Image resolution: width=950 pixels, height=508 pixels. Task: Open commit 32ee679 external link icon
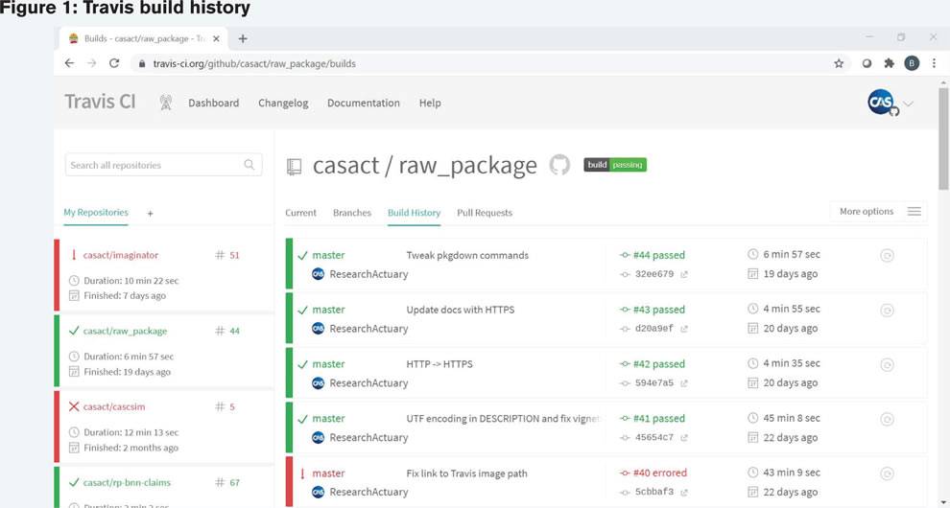[x=684, y=274]
